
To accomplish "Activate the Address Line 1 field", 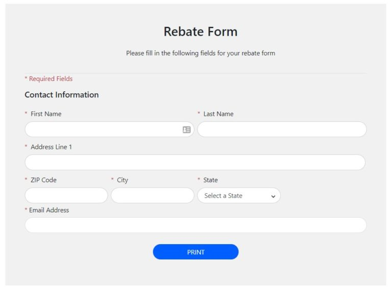I will coord(195,162).
